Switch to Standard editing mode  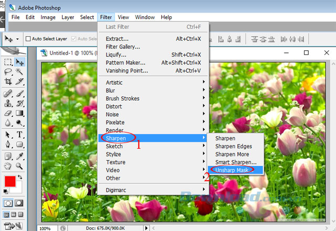coord(8,203)
